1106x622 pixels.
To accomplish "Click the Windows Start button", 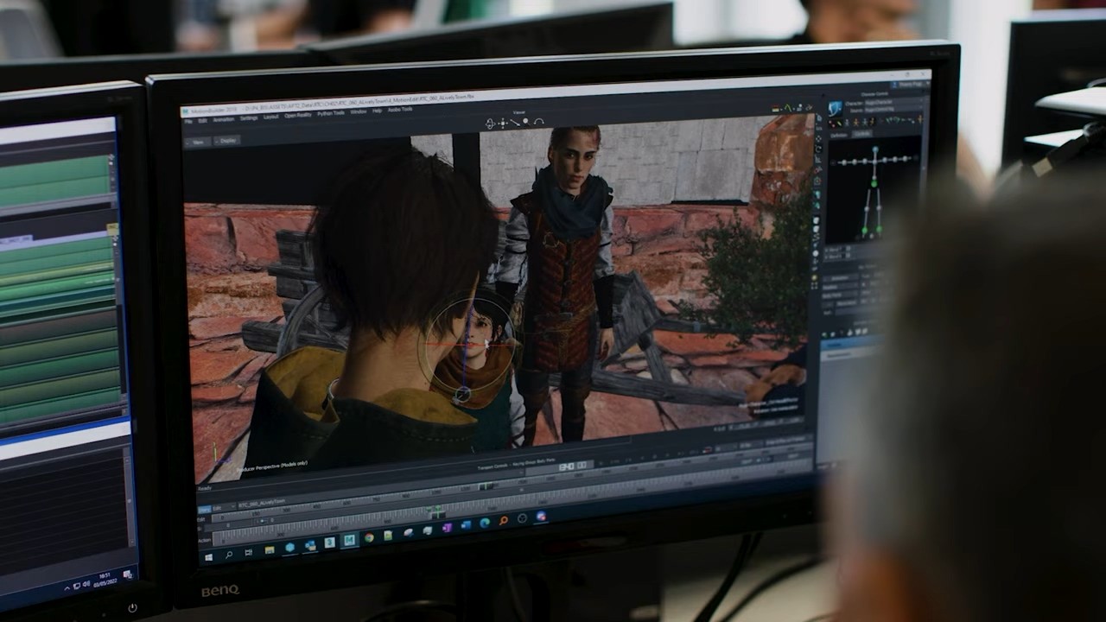I will tap(208, 557).
